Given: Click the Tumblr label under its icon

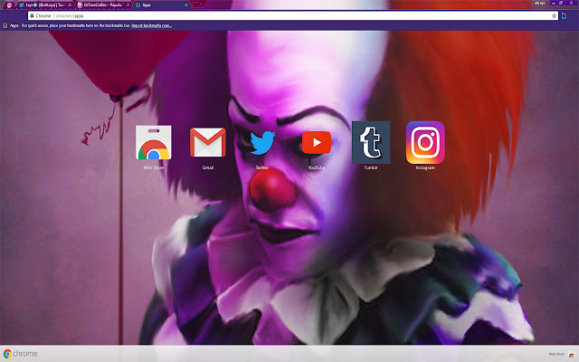Looking at the screenshot, I should pos(371,167).
